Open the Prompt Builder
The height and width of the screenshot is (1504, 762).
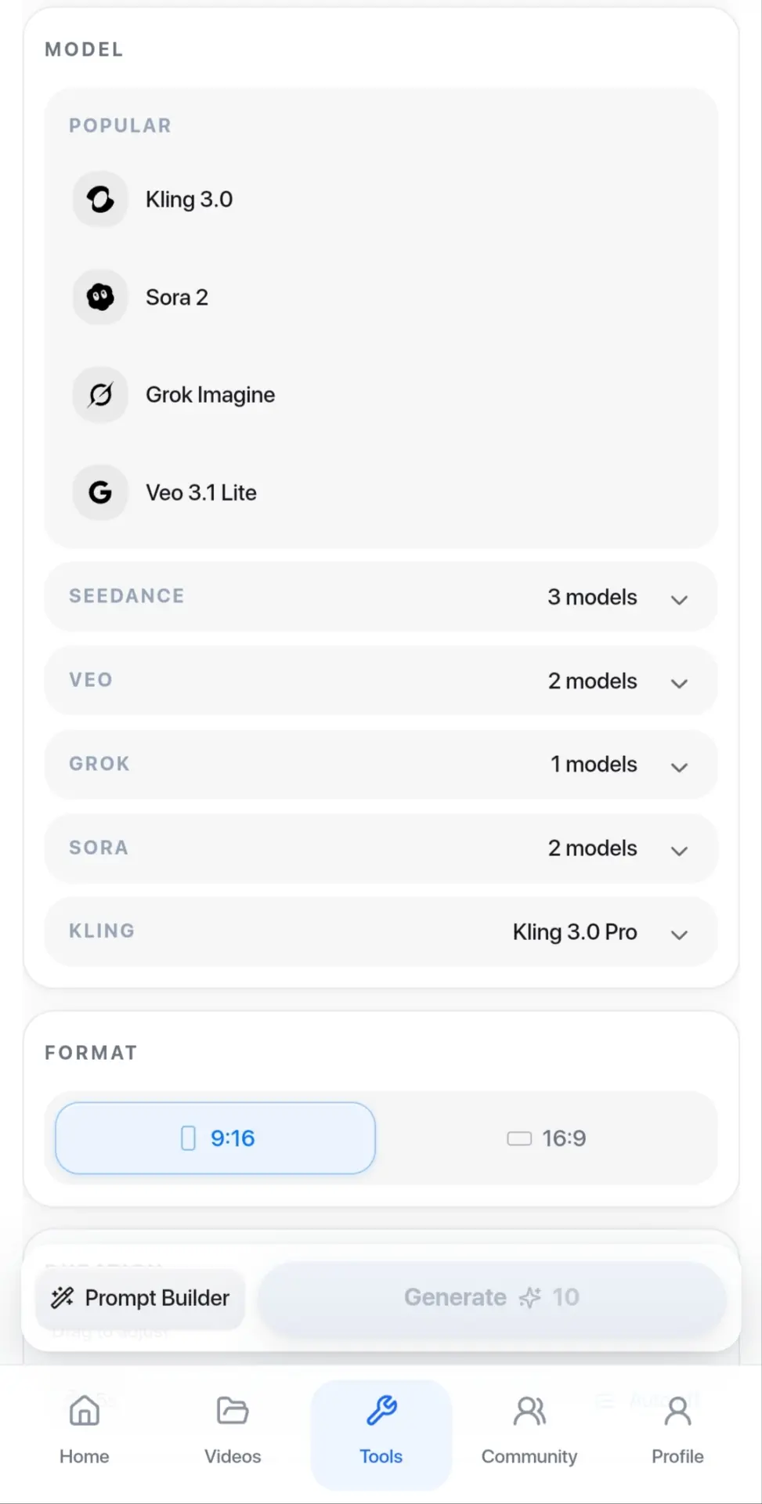pos(140,1298)
